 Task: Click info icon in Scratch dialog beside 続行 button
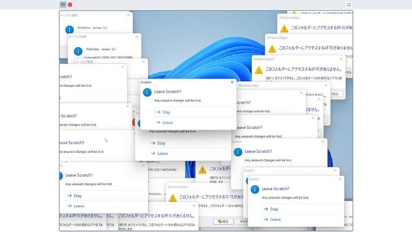coord(255,189)
